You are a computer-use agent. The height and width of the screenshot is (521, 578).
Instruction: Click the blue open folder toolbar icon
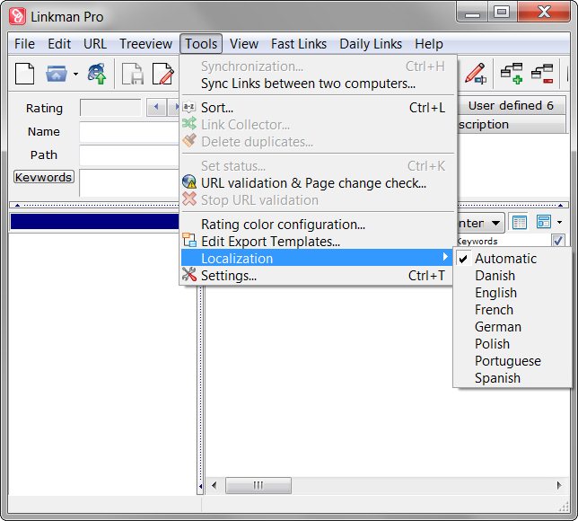click(x=57, y=73)
